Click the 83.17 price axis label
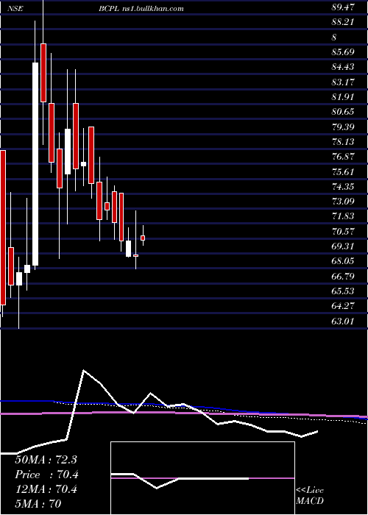Viewport: 368px width, 515px height. click(x=343, y=82)
